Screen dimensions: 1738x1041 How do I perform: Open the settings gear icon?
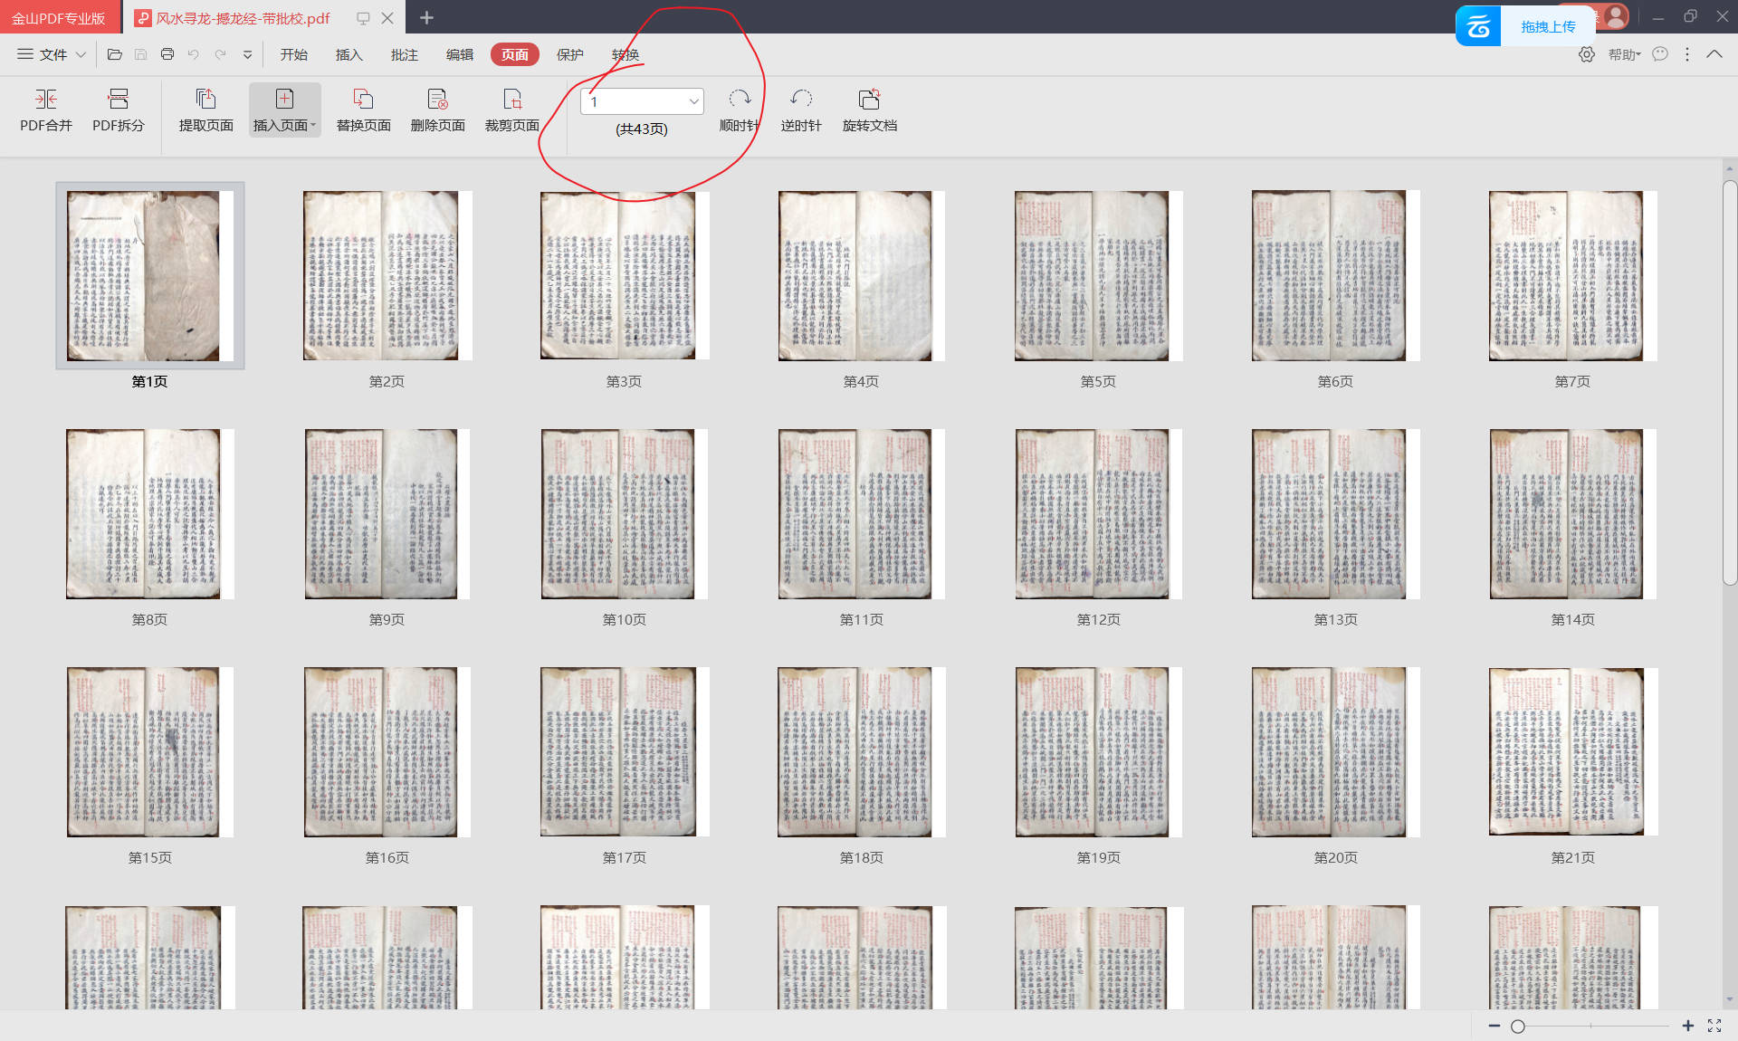pos(1586,54)
